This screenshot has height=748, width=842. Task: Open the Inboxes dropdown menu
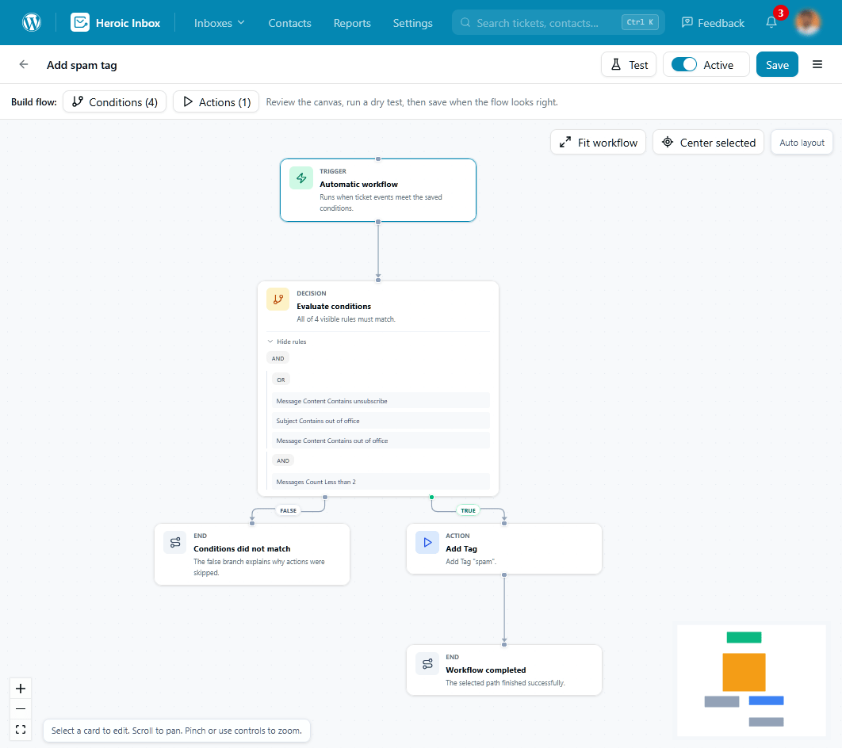(x=219, y=22)
